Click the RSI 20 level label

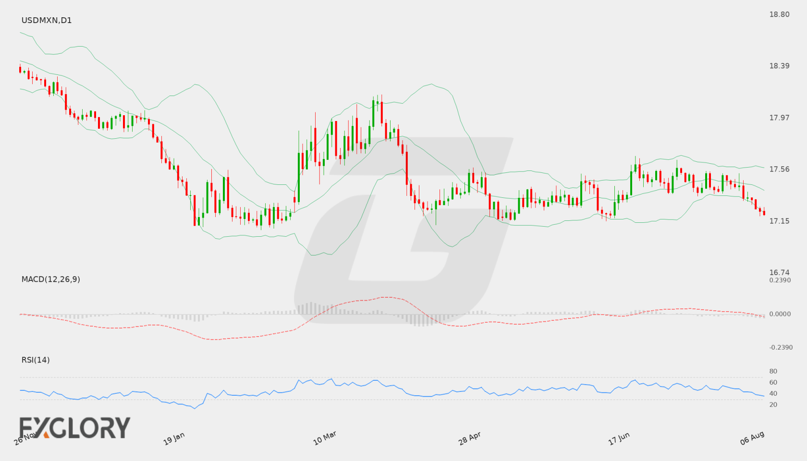click(773, 404)
